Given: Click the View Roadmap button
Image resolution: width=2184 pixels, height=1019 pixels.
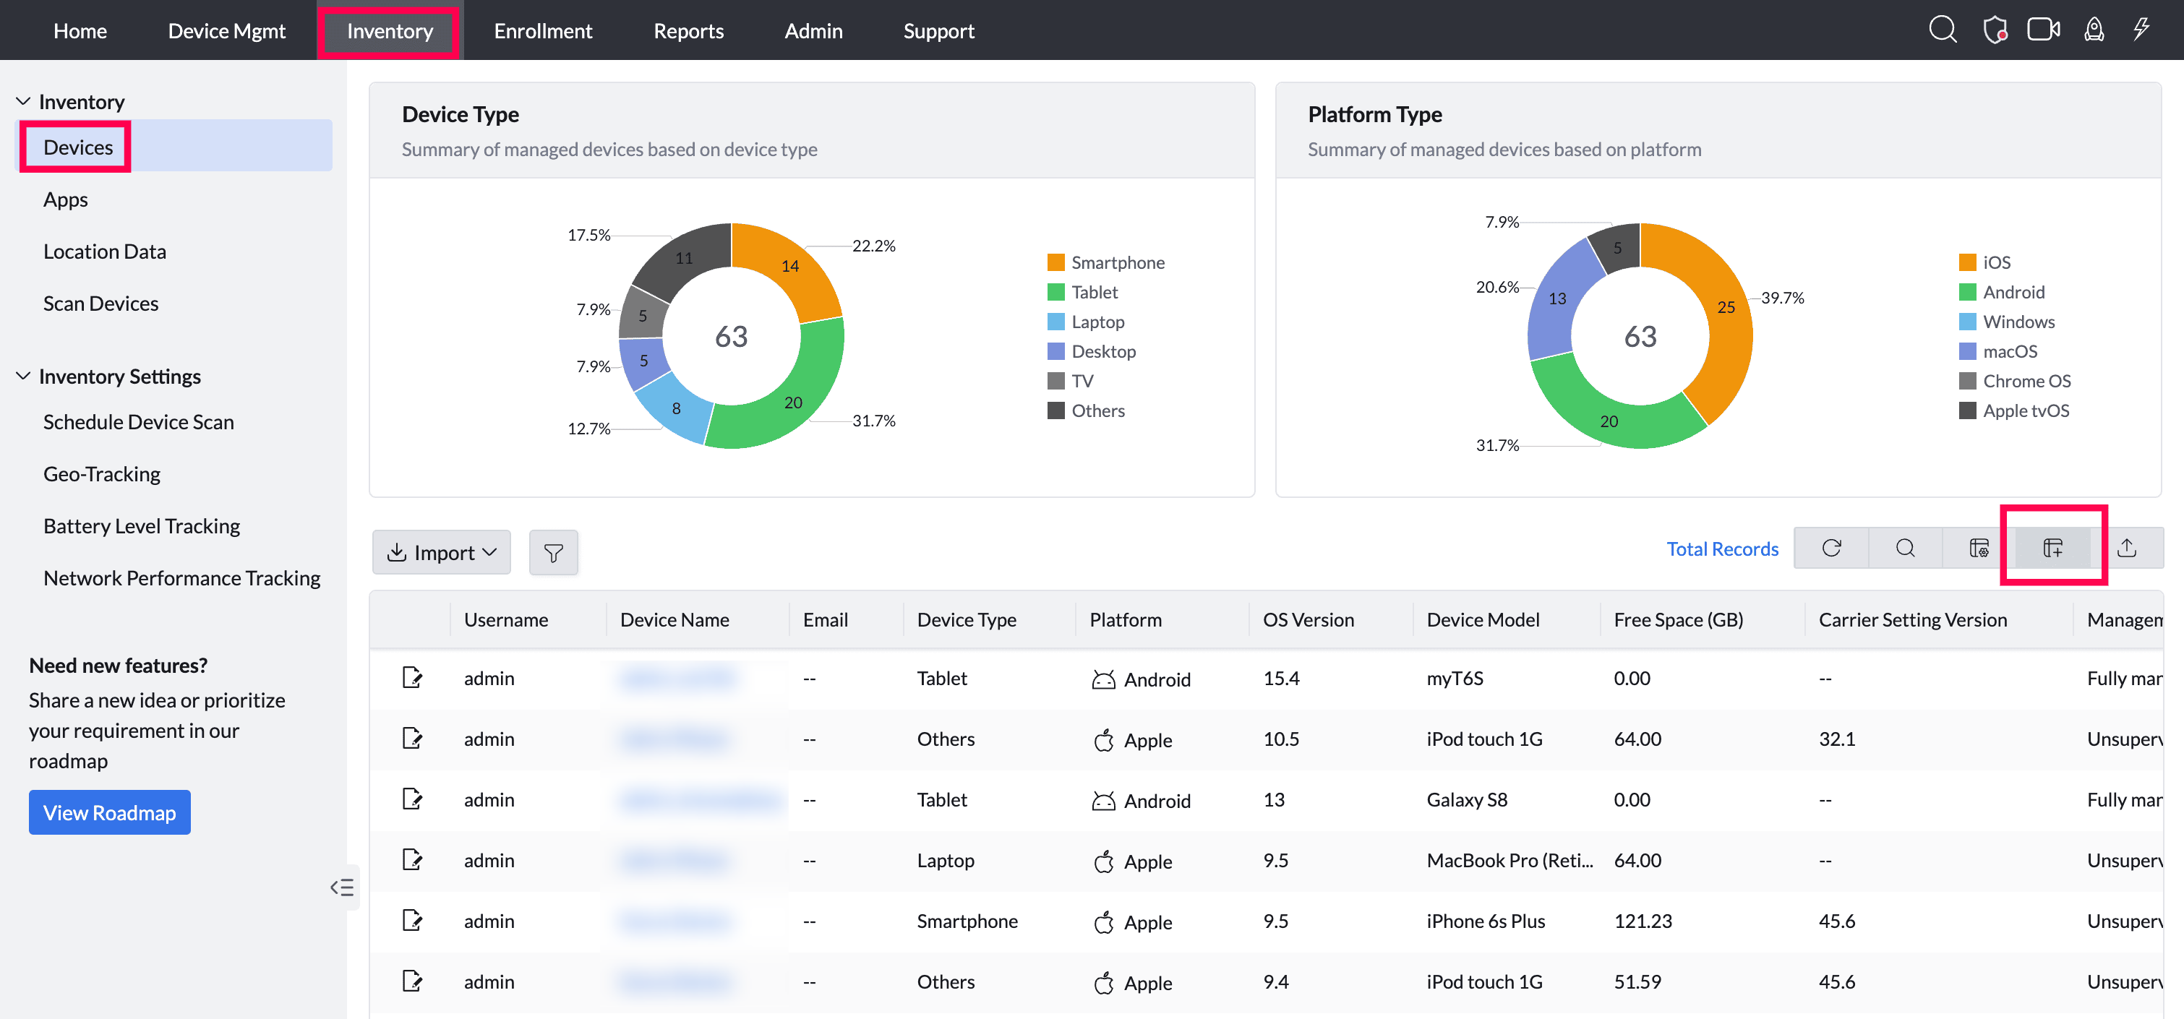Looking at the screenshot, I should 109,813.
